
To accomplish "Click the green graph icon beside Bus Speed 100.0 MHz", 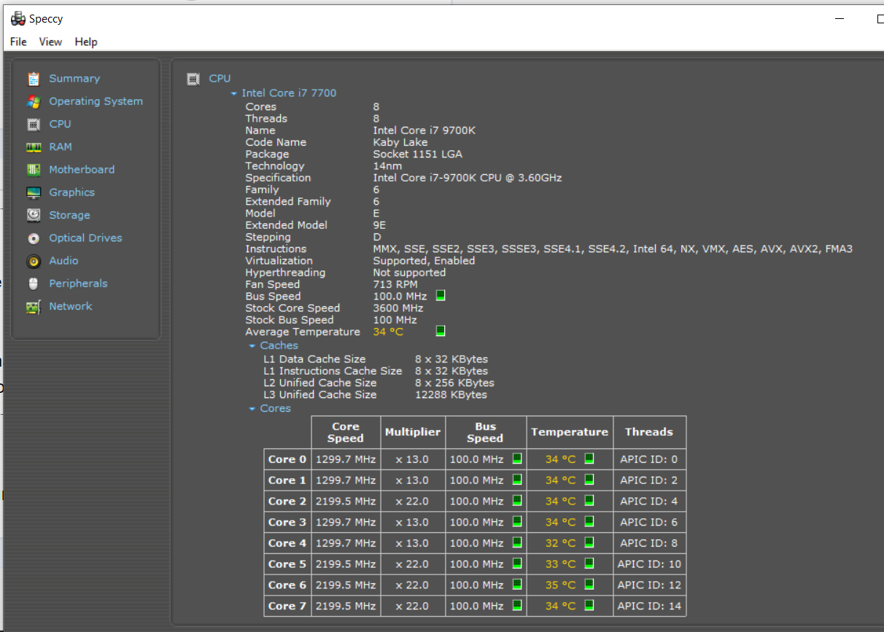I will click(x=441, y=295).
